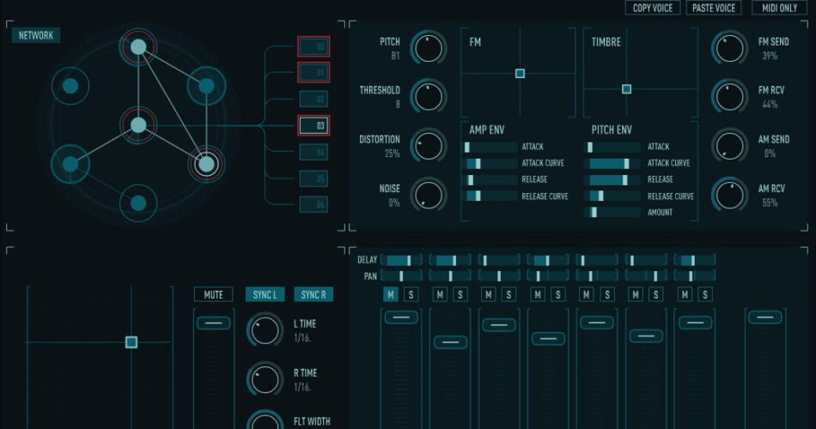This screenshot has height=429, width=816.
Task: Solo the first mixer channel
Action: pyautogui.click(x=411, y=294)
